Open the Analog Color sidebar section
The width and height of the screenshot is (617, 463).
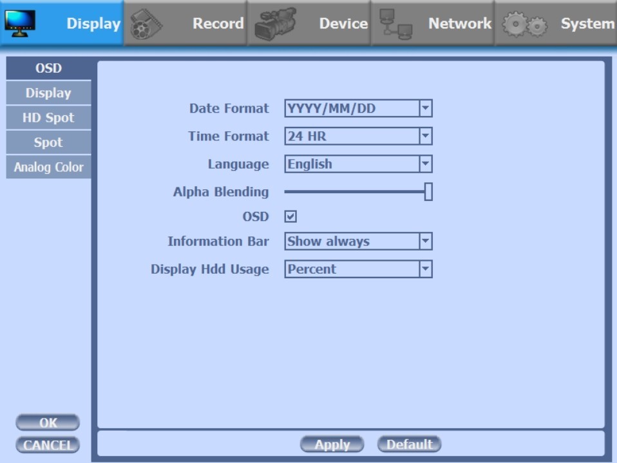click(48, 167)
